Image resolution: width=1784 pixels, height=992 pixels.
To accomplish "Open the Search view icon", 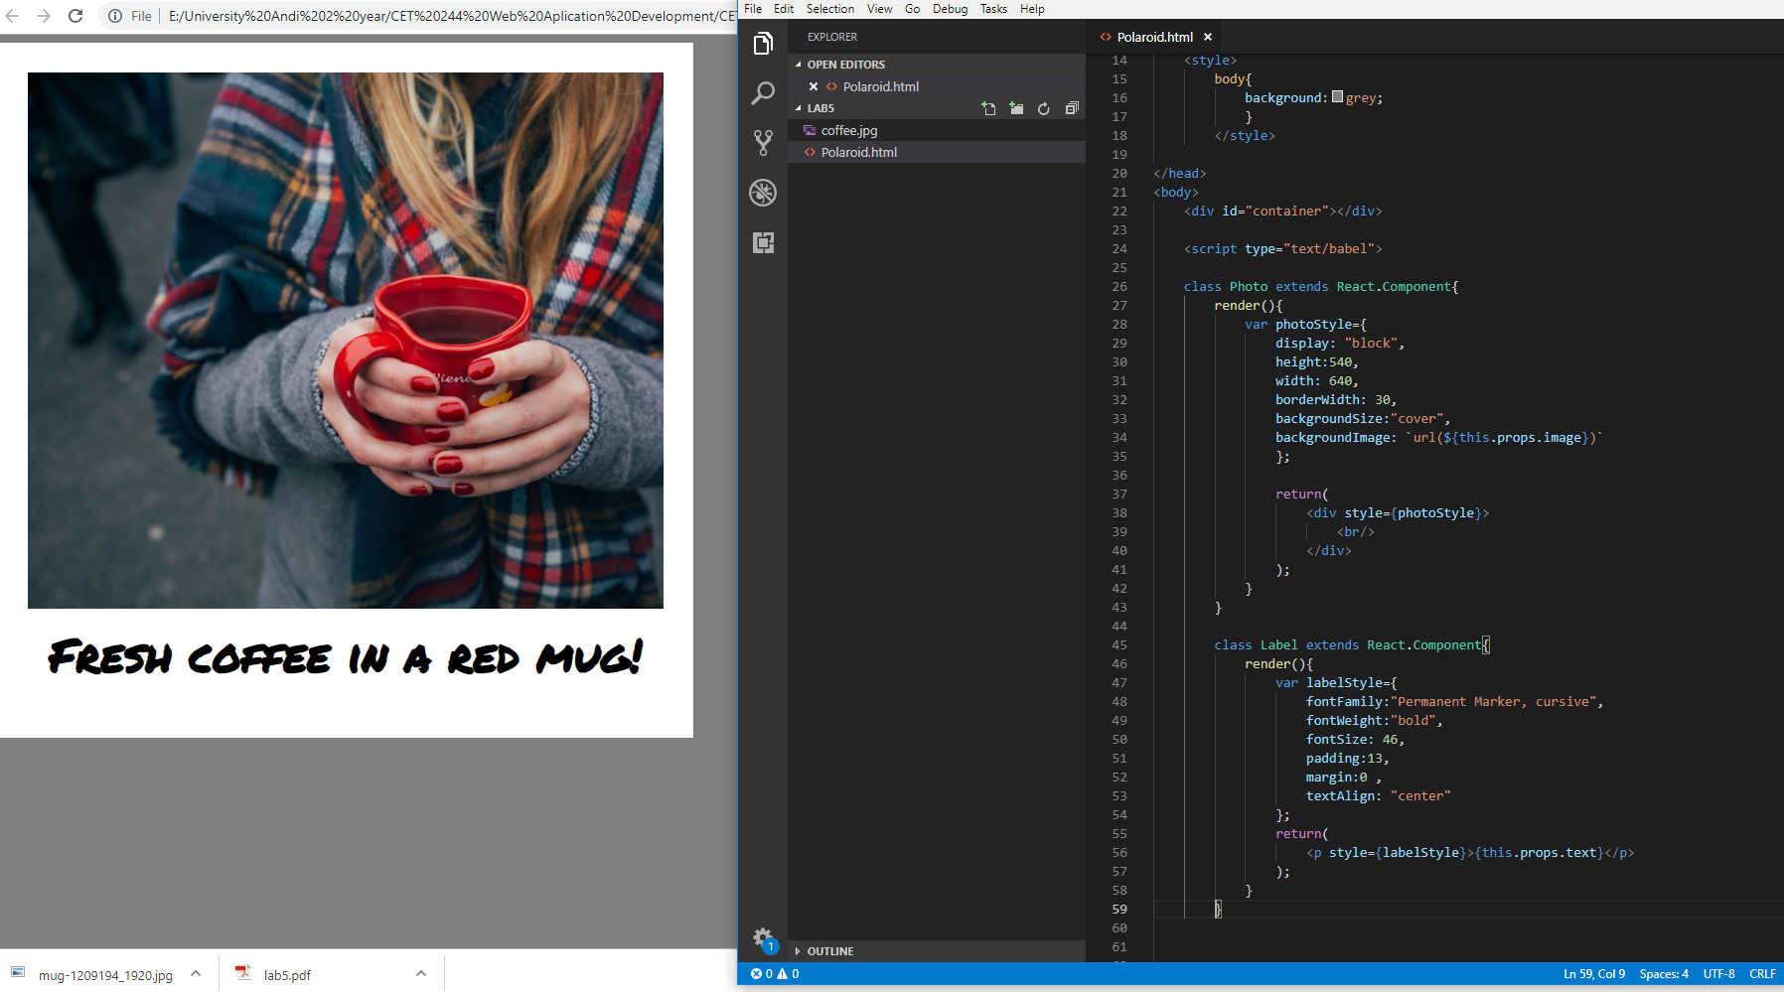I will [763, 93].
